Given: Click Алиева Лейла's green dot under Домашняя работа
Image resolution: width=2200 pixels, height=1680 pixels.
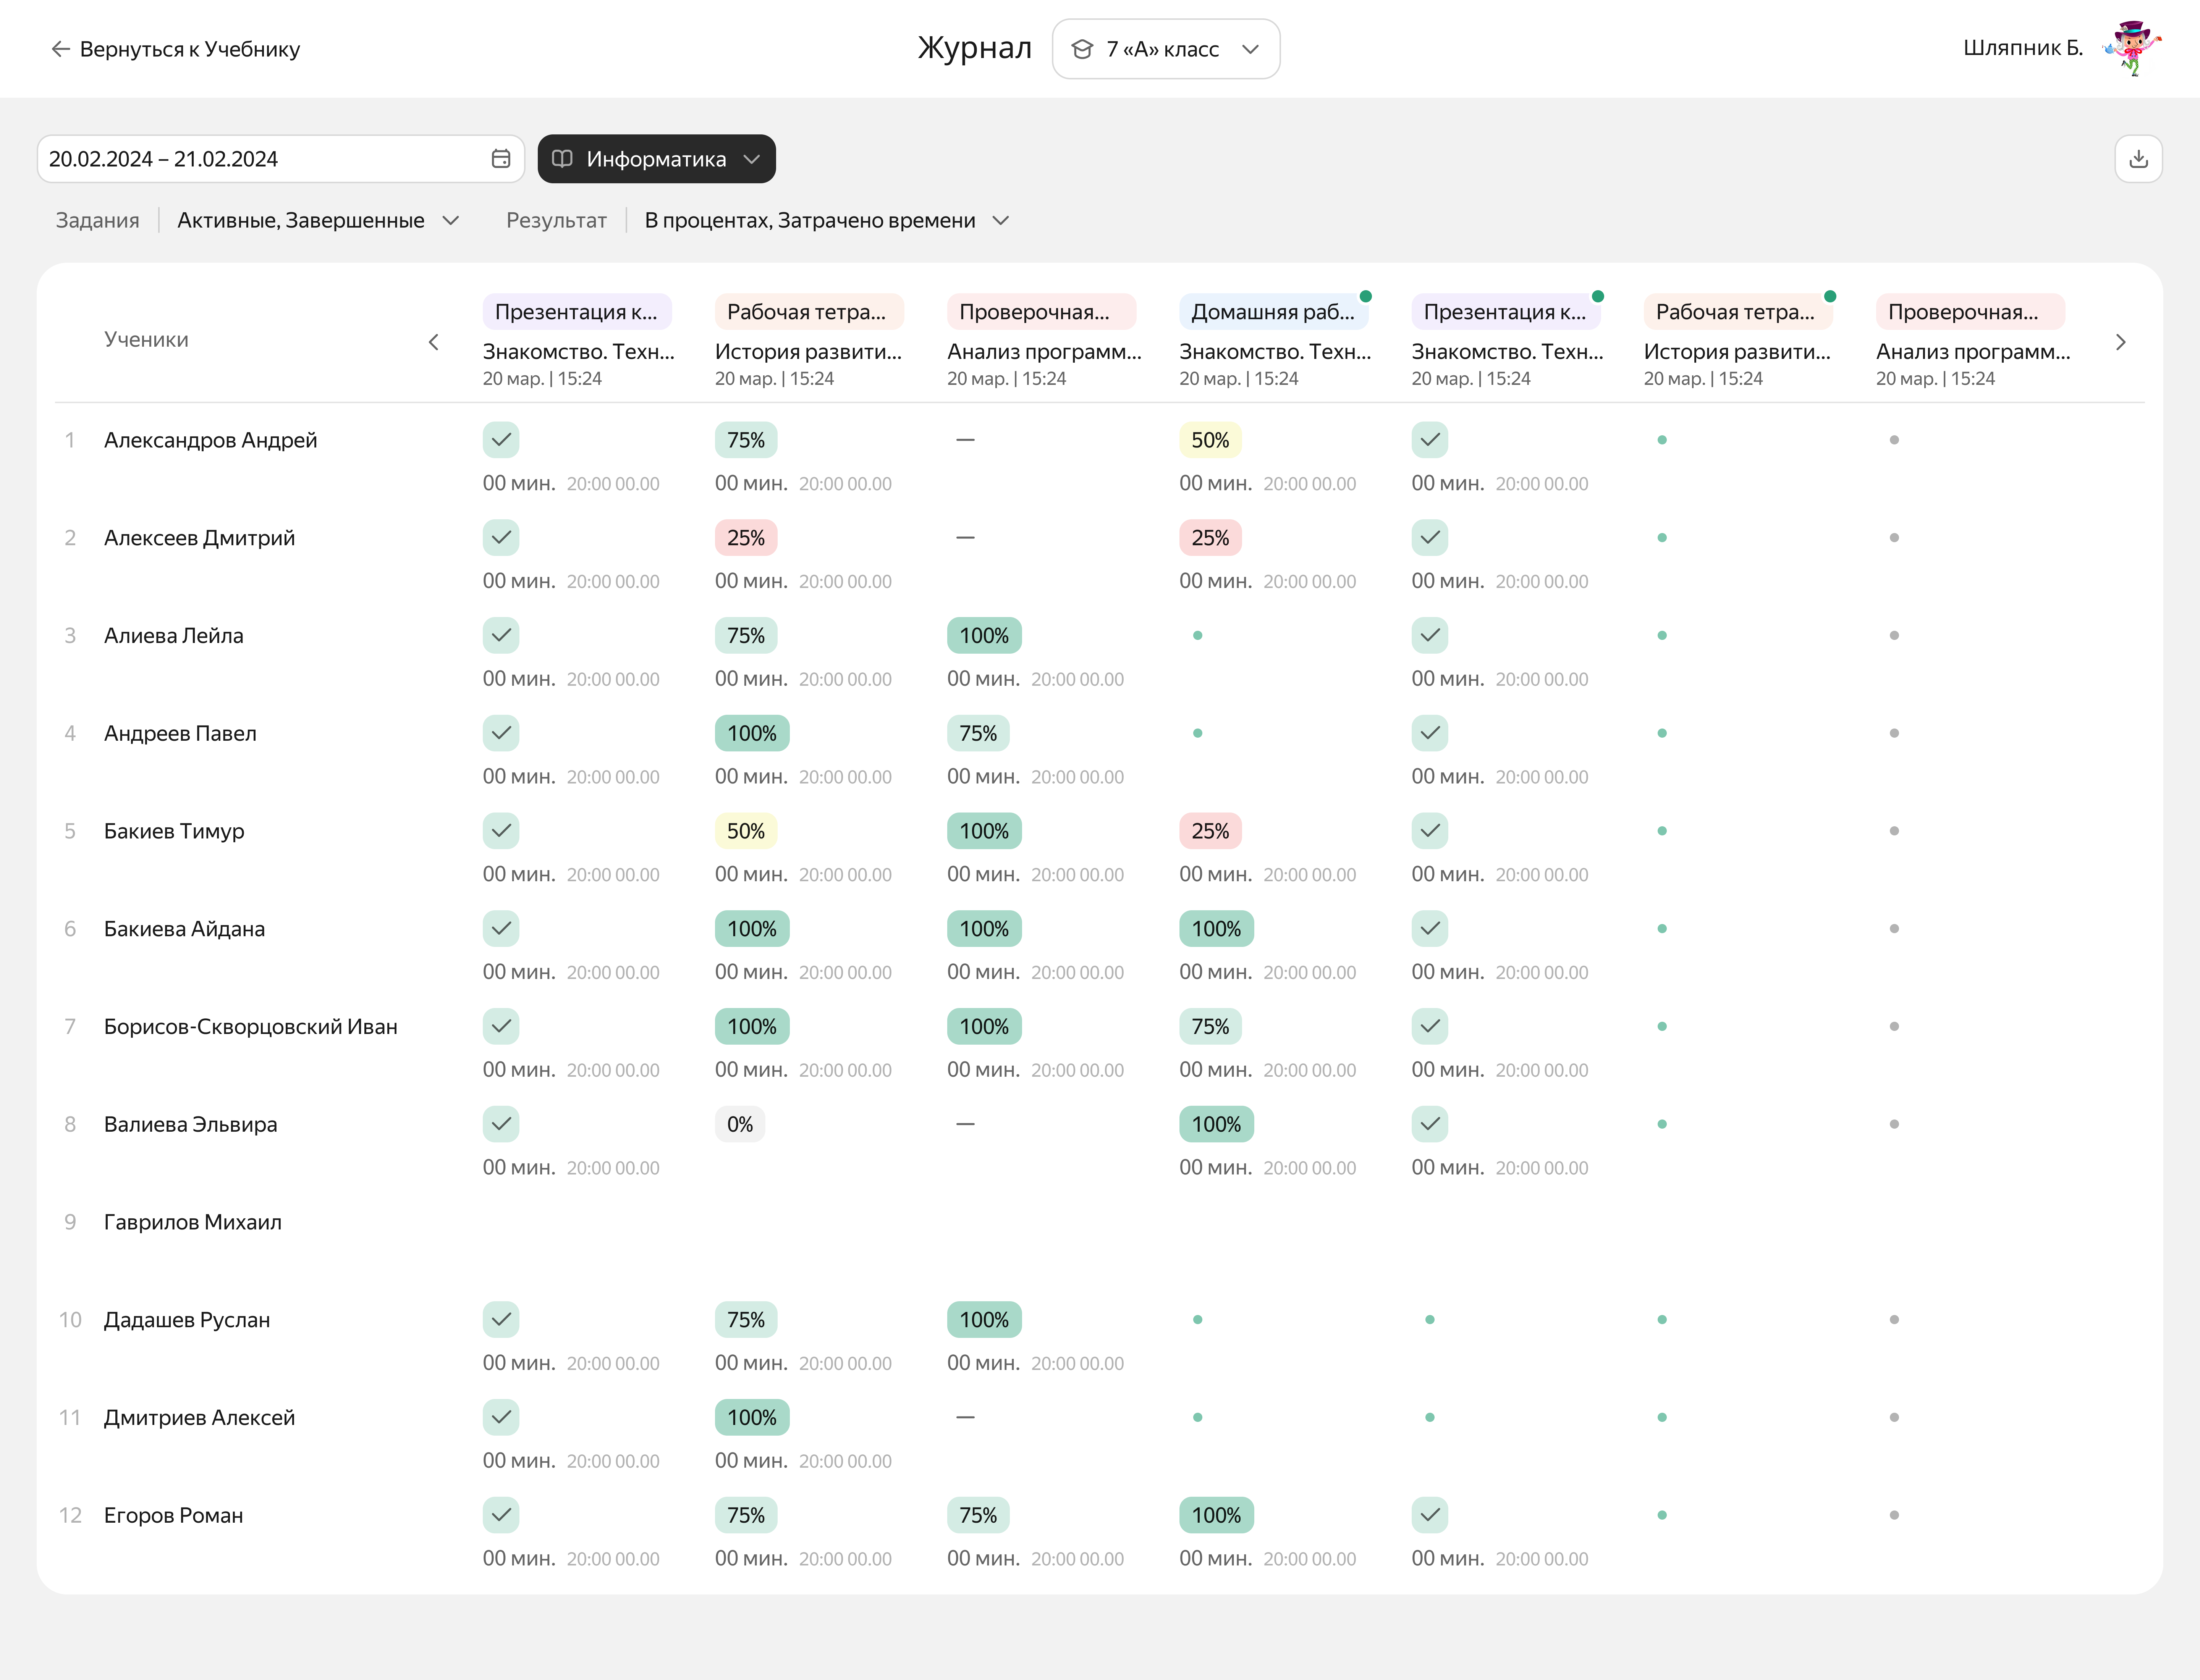Looking at the screenshot, I should coord(1197,636).
